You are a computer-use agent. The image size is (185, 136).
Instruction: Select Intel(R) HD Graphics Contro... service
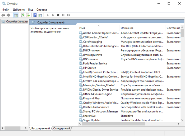click(x=101, y=77)
